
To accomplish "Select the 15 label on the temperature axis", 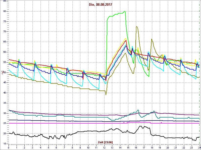I will pos(4,144).
